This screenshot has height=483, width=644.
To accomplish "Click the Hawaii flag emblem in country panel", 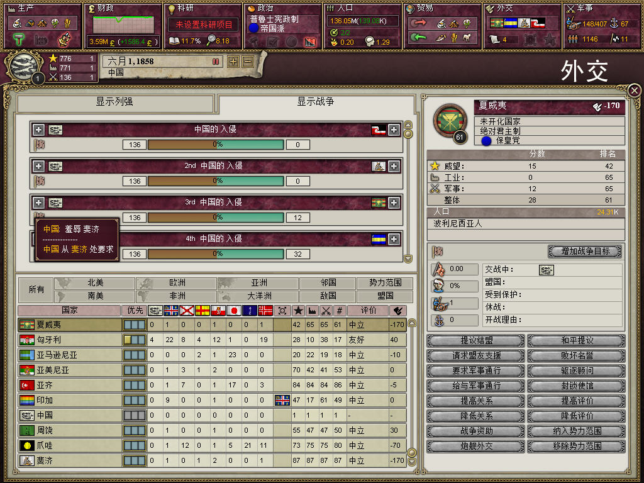I will pyautogui.click(x=450, y=121).
